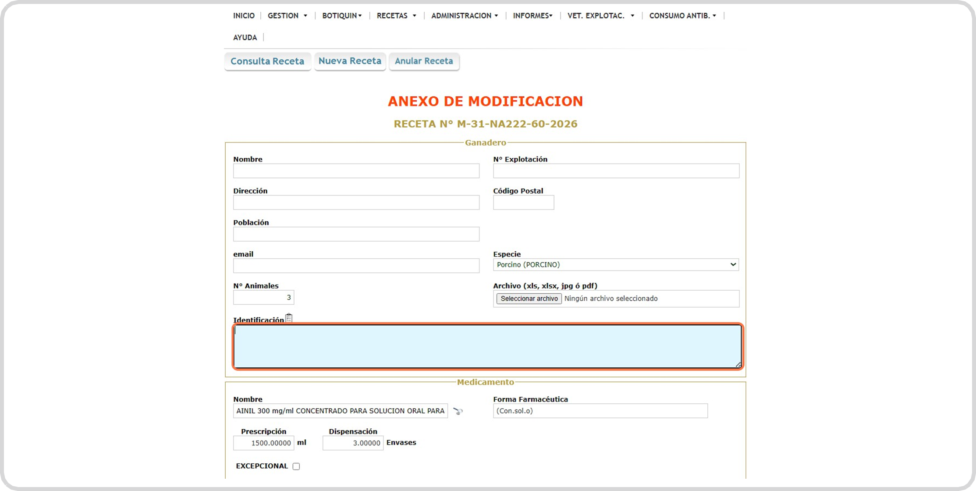Go to INICIO
This screenshot has width=976, height=491.
click(x=244, y=16)
